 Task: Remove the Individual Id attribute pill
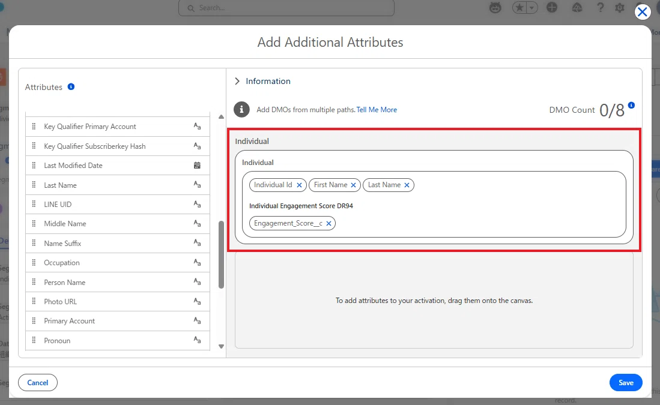[x=299, y=185]
